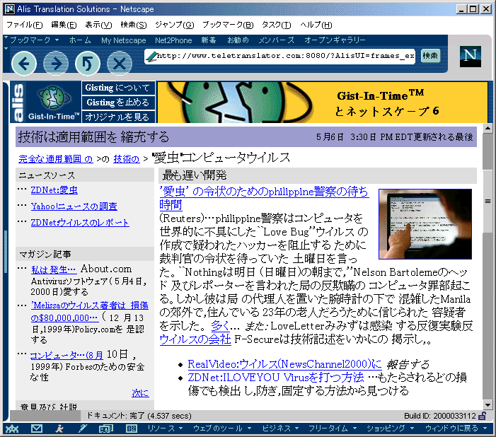Click the Netscape N logo

pyautogui.click(x=469, y=57)
